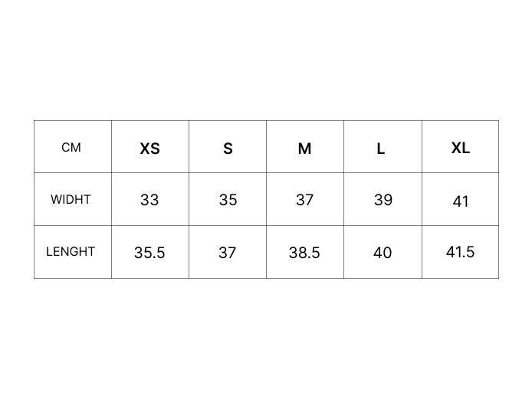Click width value 35 for S
This screenshot has height=399, width=532.
228,200
